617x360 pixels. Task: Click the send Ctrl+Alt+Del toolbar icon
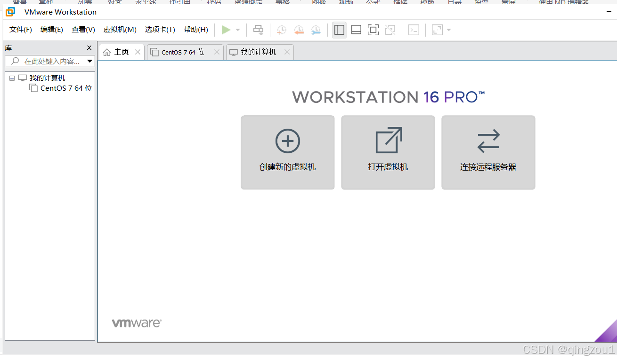(259, 30)
